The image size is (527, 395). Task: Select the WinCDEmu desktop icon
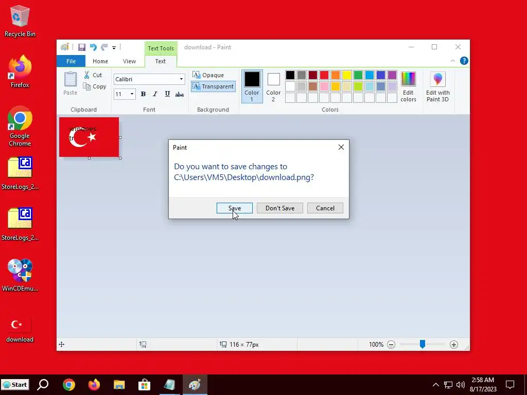20,275
